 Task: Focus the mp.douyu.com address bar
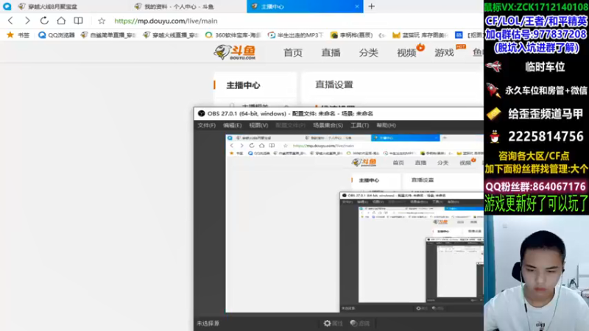pyautogui.click(x=166, y=21)
